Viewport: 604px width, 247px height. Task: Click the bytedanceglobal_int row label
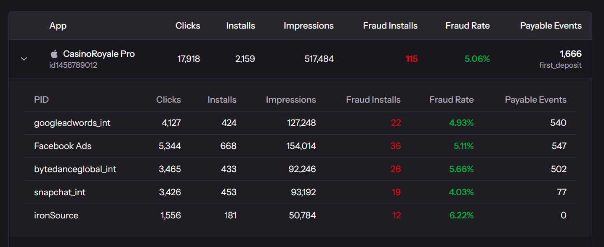click(75, 169)
